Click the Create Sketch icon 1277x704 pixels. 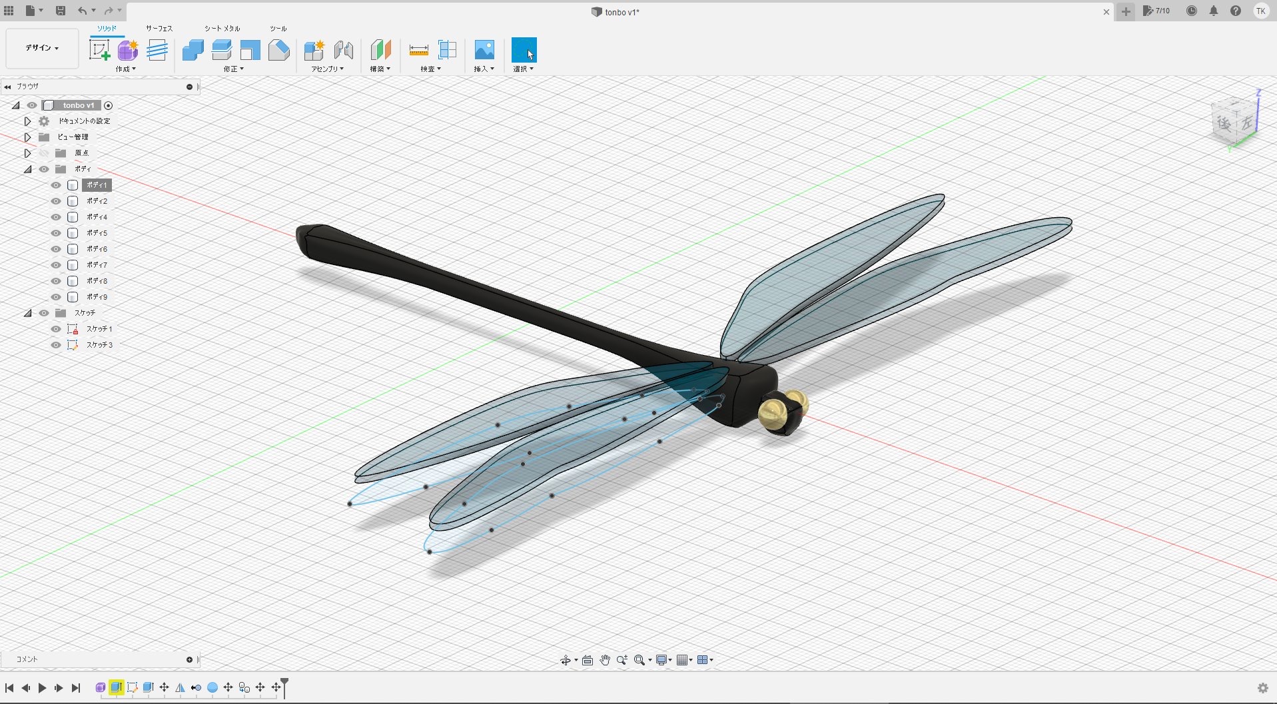(x=100, y=50)
